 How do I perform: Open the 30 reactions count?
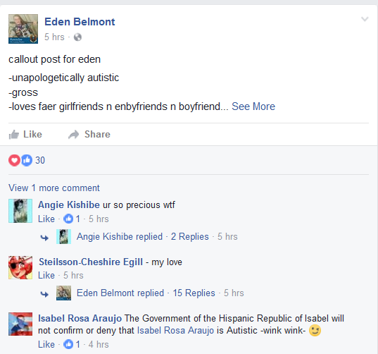[x=40, y=160]
